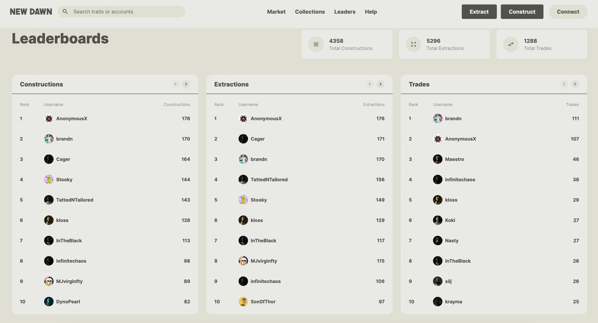Open InTheBlack username in Trades
This screenshot has width=598, height=323.
[x=458, y=261]
